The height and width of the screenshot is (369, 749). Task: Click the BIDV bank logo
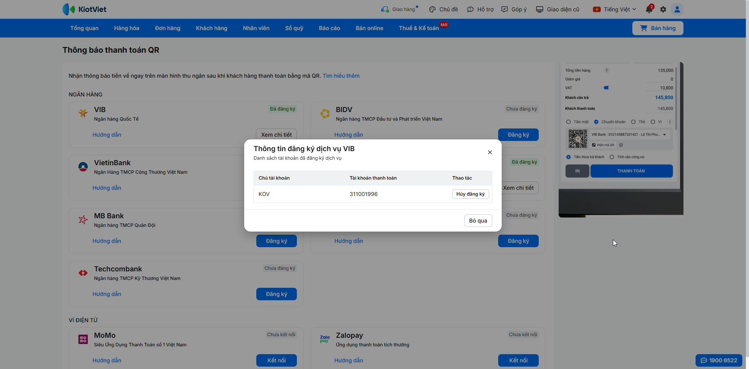coord(325,114)
